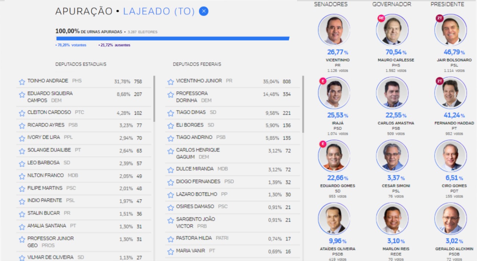Click the counted ballots progress bar
Screen dimensions: 477x261
click(x=173, y=38)
